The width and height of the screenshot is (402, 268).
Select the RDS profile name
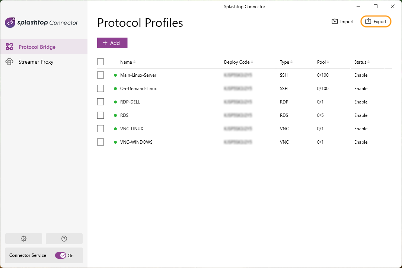pos(124,115)
